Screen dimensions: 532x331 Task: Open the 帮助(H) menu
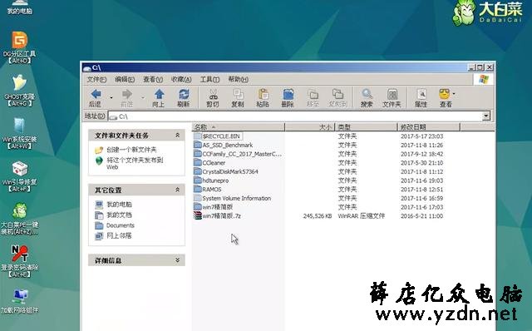tap(239, 80)
